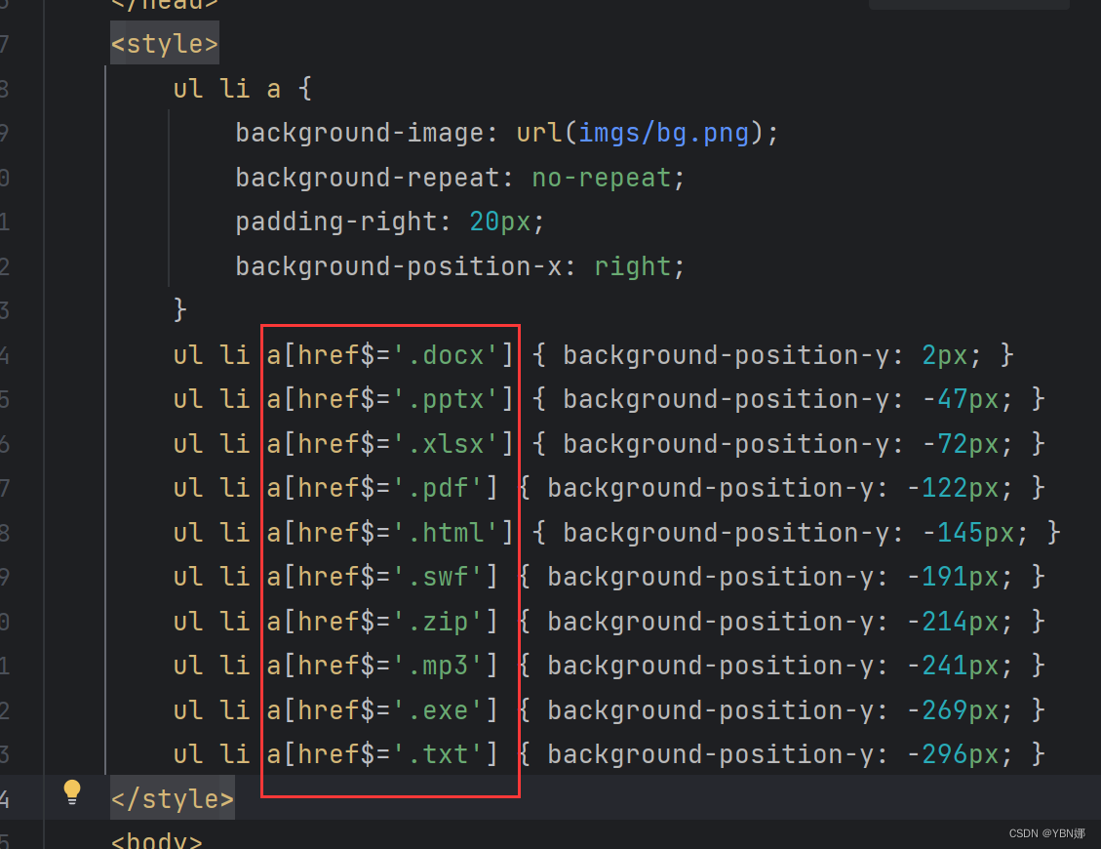1101x849 pixels.
Task: Click the a[href$='.html'] selector
Action: (390, 532)
